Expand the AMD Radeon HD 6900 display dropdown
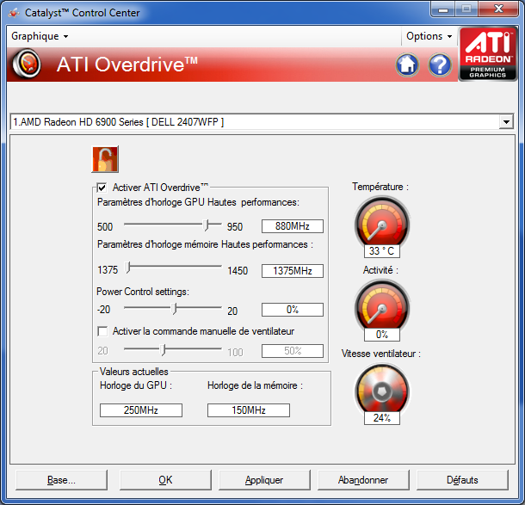The height and width of the screenshot is (505, 525). [x=505, y=122]
